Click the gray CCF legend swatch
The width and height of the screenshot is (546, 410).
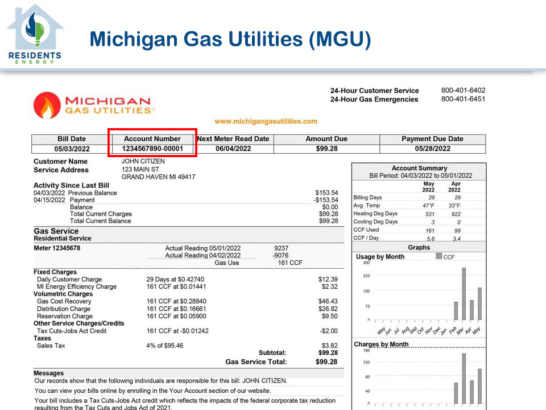tap(439, 257)
